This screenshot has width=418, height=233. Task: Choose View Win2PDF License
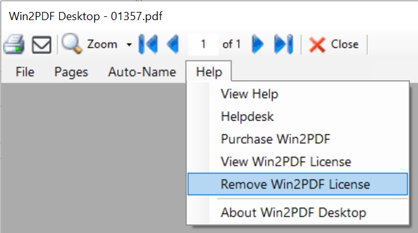[298, 161]
